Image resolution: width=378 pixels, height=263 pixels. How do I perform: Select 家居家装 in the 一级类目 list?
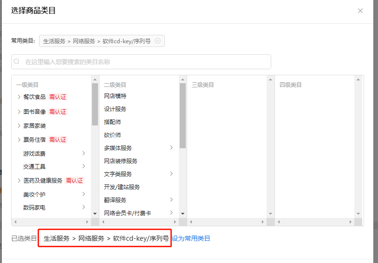pyautogui.click(x=35, y=126)
